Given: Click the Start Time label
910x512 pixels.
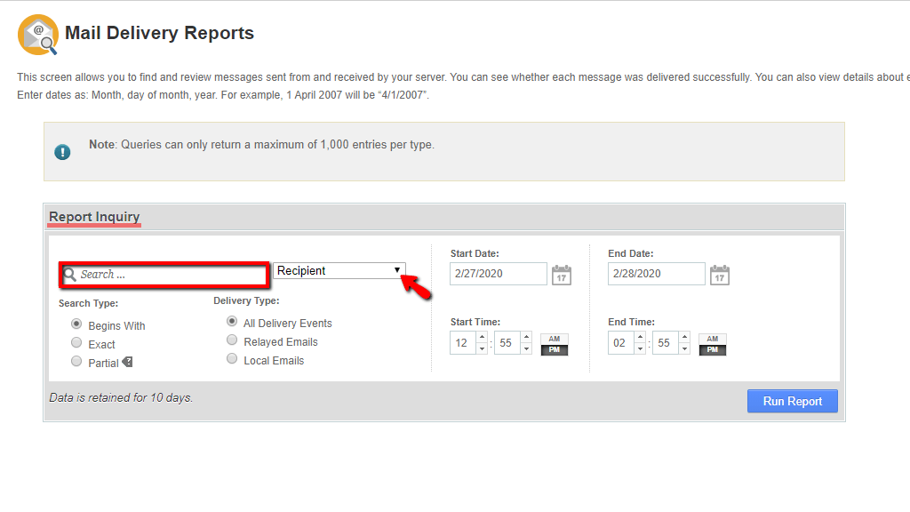Looking at the screenshot, I should point(475,322).
